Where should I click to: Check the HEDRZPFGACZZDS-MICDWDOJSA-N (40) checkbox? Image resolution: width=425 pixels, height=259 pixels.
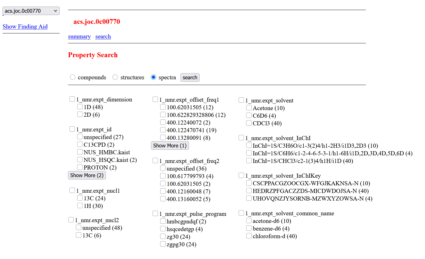249,191
